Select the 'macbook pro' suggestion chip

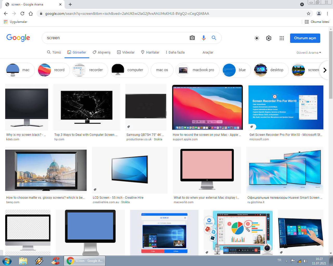click(x=197, y=70)
